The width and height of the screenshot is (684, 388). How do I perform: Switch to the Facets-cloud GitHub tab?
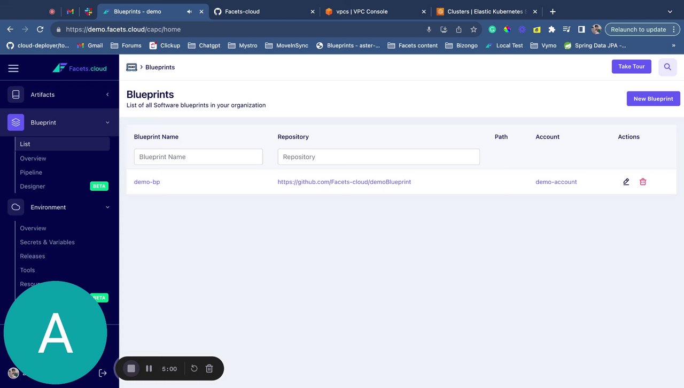(x=265, y=11)
